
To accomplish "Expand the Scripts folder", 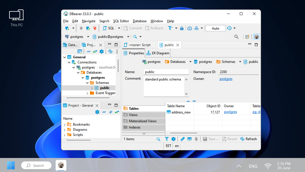I will [x=65, y=135].
